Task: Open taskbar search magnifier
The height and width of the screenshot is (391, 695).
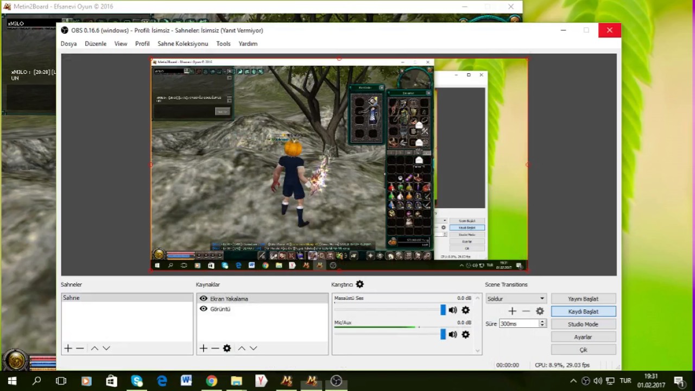Action: pos(36,381)
